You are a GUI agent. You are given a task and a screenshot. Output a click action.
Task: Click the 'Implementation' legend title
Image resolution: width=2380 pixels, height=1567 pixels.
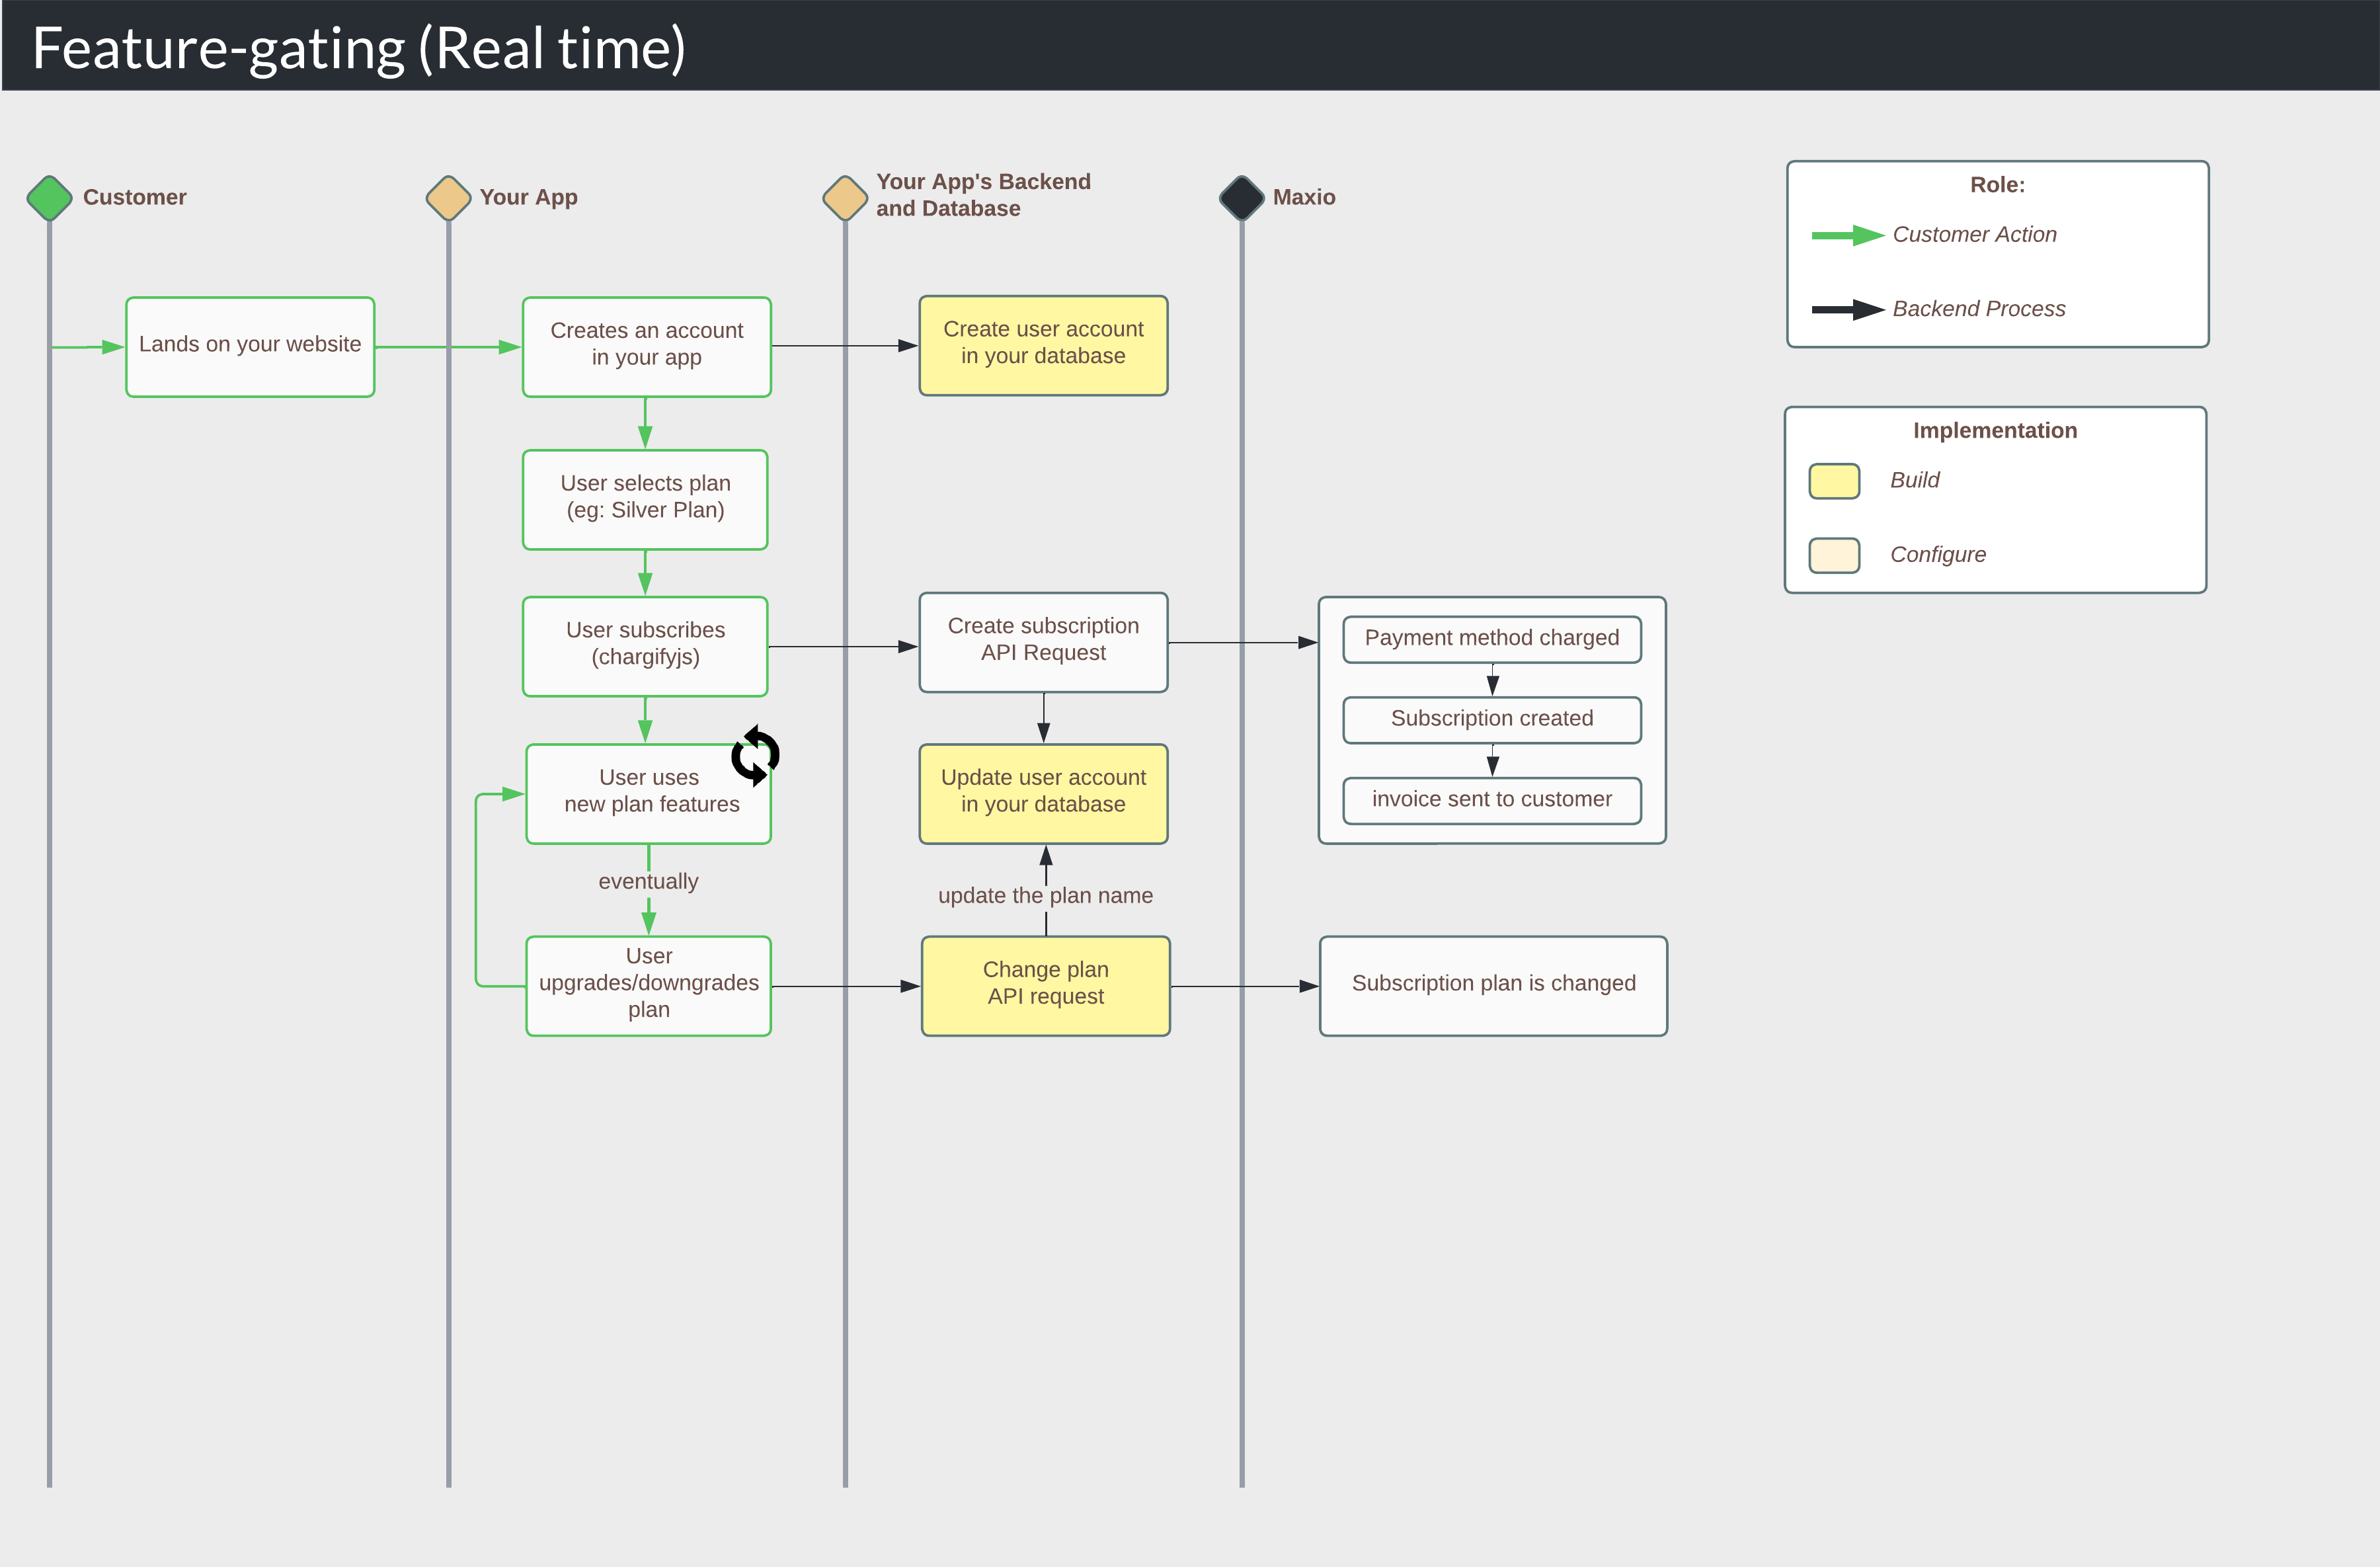pos(1995,431)
